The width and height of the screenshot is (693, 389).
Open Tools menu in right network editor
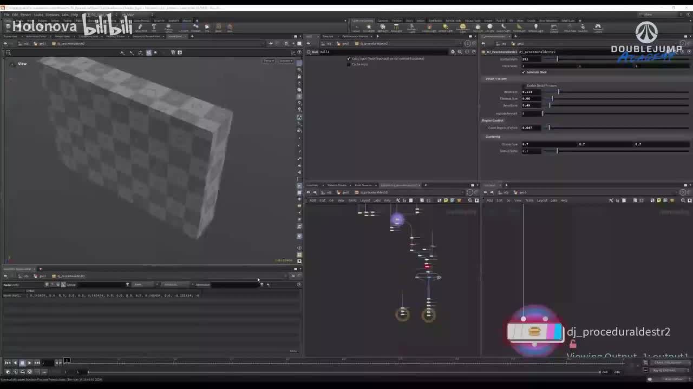pyautogui.click(x=529, y=200)
